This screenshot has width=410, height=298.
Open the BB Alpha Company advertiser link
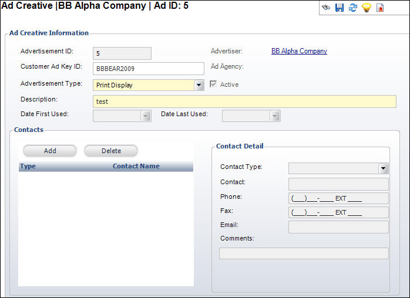click(299, 51)
